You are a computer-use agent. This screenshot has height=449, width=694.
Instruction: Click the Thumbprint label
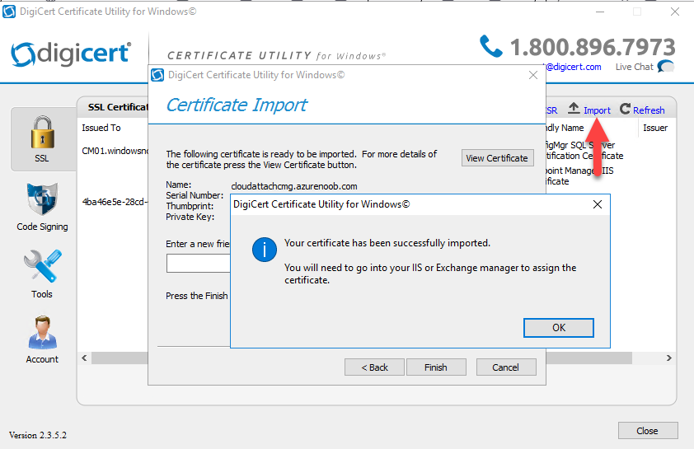(x=190, y=206)
